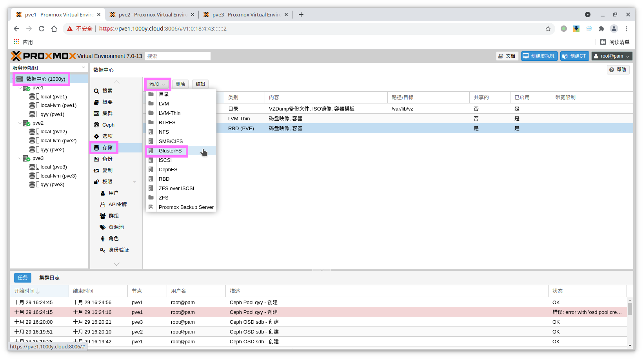
Task: Open the 选项 (Options) gear icon
Action: pos(96,136)
